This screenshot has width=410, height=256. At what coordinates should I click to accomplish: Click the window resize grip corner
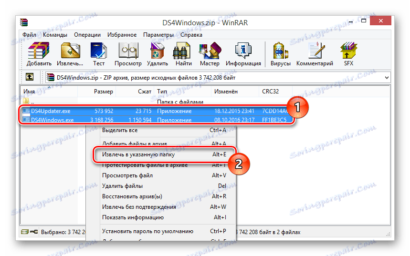pyautogui.click(x=388, y=234)
